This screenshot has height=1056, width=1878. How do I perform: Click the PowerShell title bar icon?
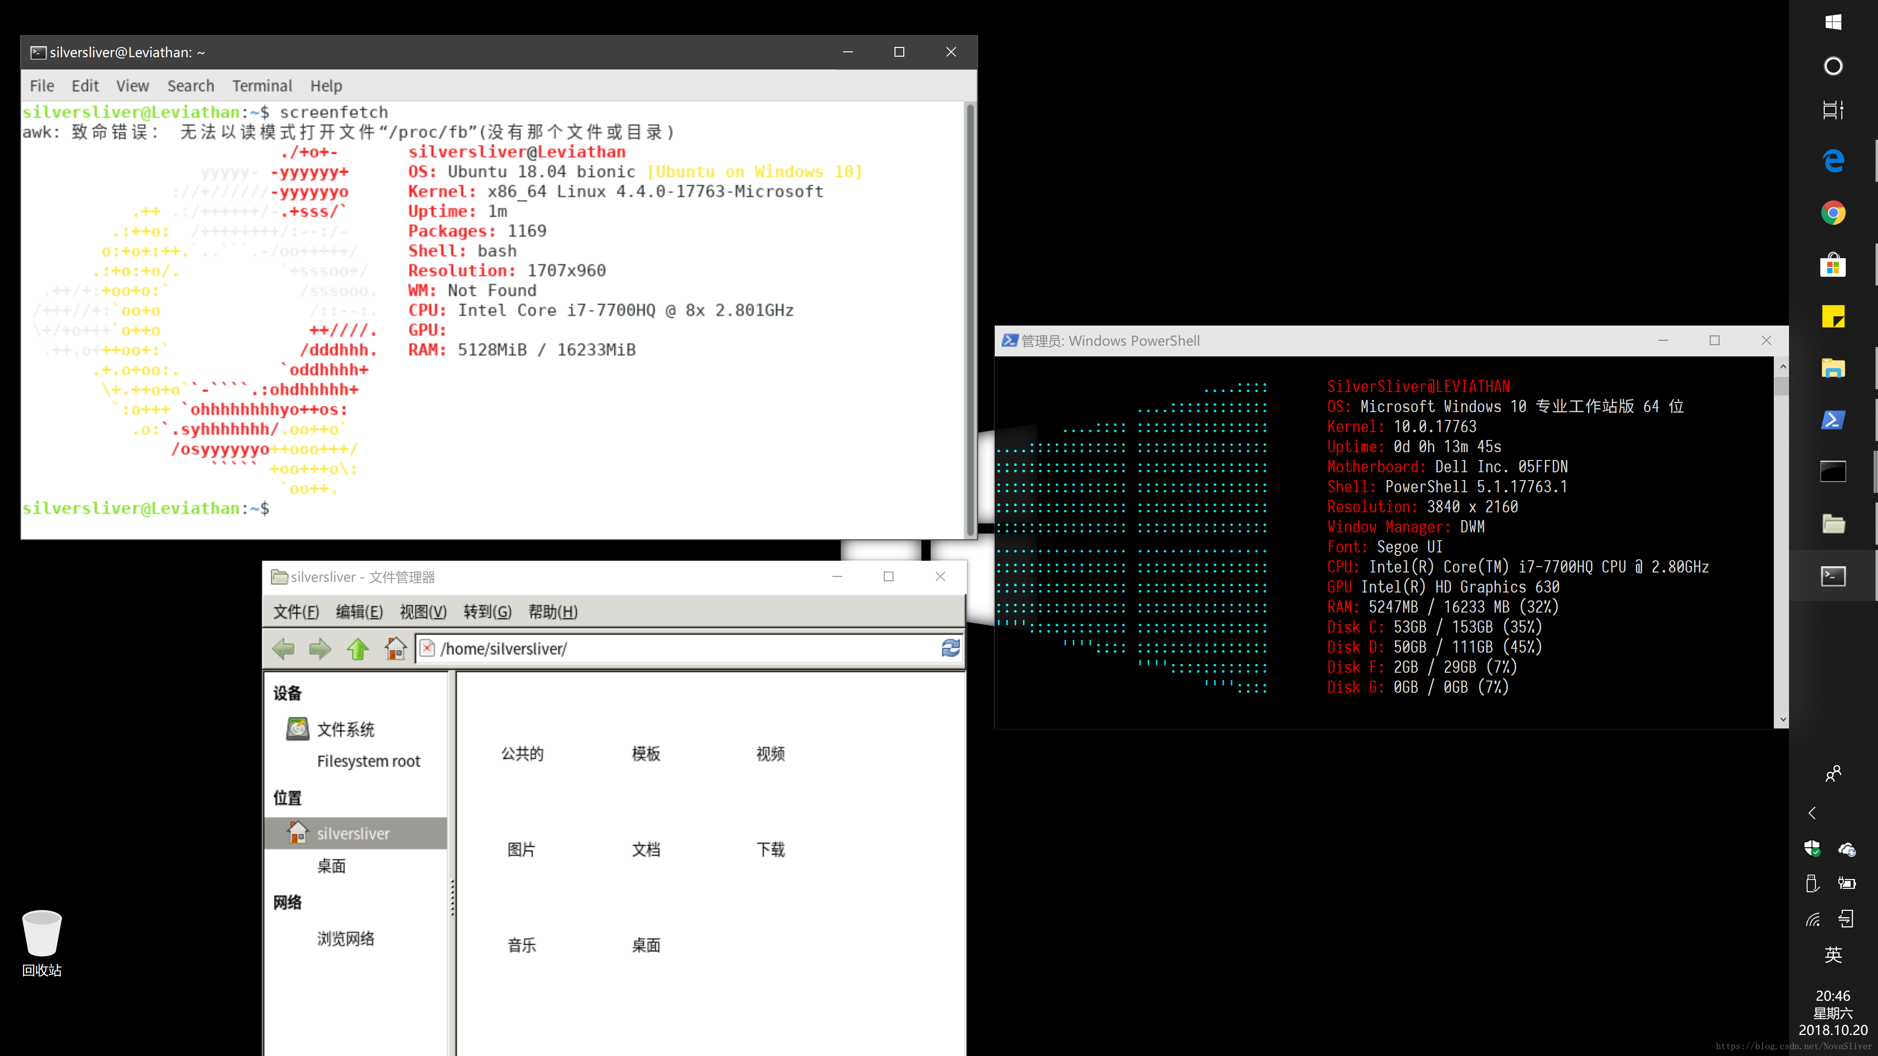click(1010, 340)
